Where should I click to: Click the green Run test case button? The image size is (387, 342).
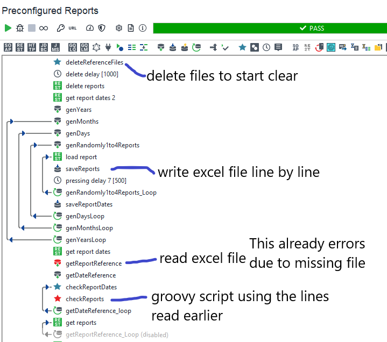(8, 28)
